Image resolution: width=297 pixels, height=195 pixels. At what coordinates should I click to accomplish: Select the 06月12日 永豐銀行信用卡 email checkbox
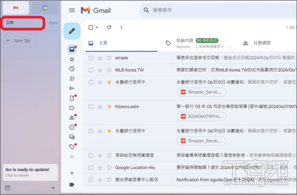91,131
